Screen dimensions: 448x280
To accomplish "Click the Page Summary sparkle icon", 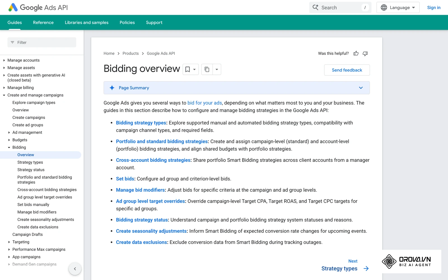I will click(x=112, y=88).
